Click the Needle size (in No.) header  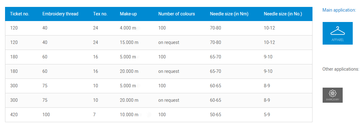(x=283, y=14)
